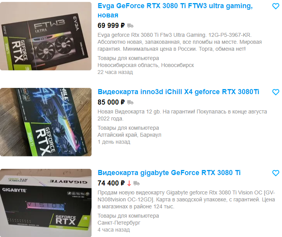Viewport: 282px width, 237px height.
Task: Toggle heart on the inno3d iChill X4 listing
Action: point(275,92)
